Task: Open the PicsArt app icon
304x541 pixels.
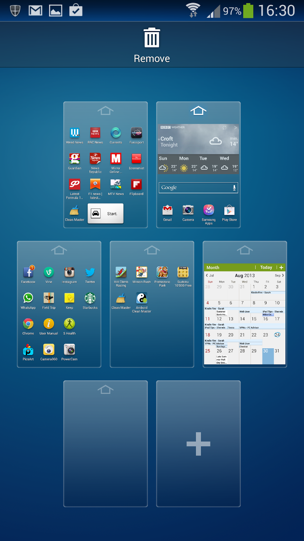Action: [28, 349]
